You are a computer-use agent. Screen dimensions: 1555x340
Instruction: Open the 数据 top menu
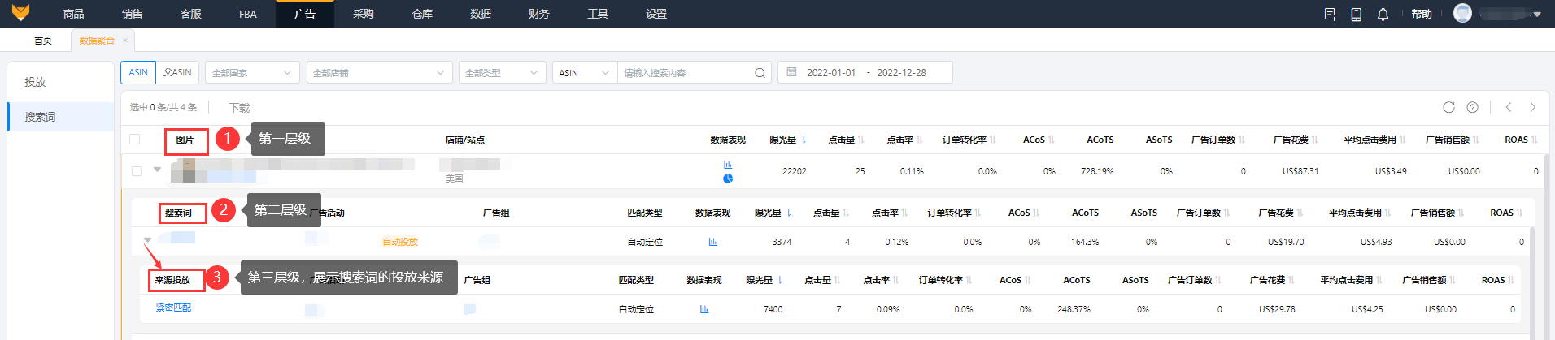pos(481,14)
